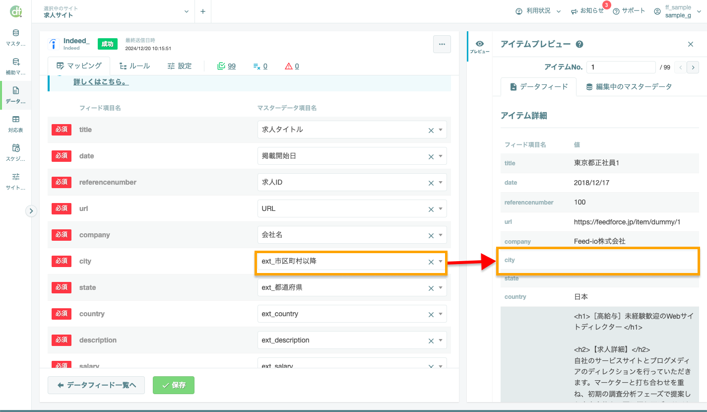
Task: Click the 保存 save button
Action: [174, 385]
